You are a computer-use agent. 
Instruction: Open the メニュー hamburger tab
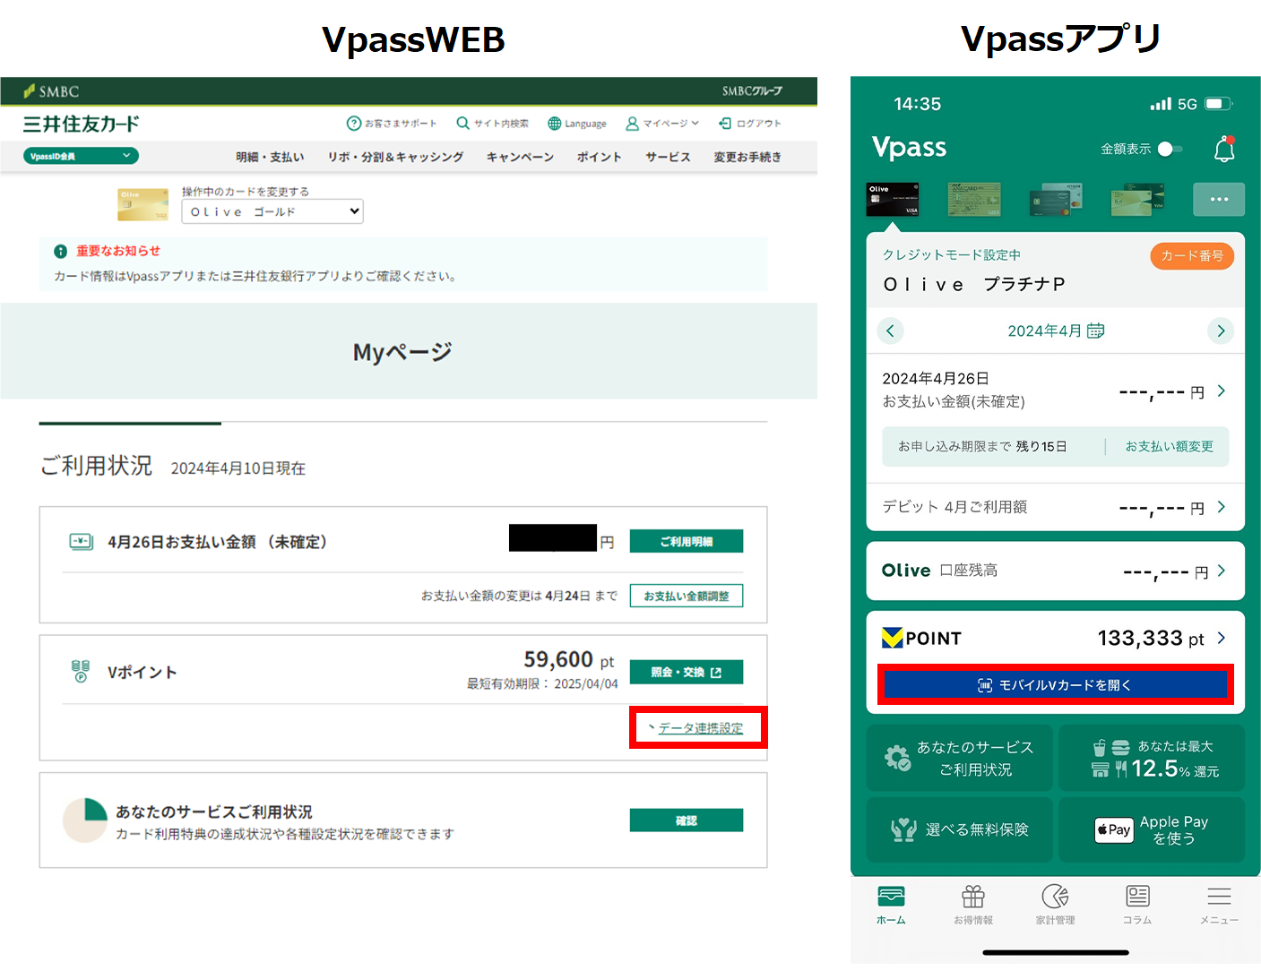[1219, 905]
